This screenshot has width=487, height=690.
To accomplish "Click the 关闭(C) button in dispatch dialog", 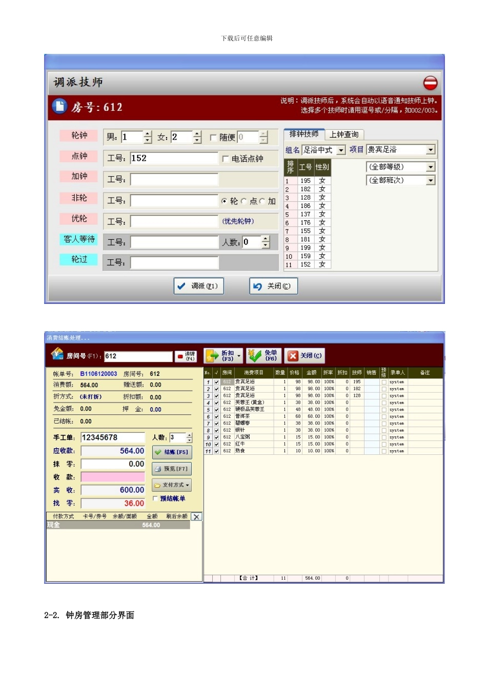I will 273,286.
